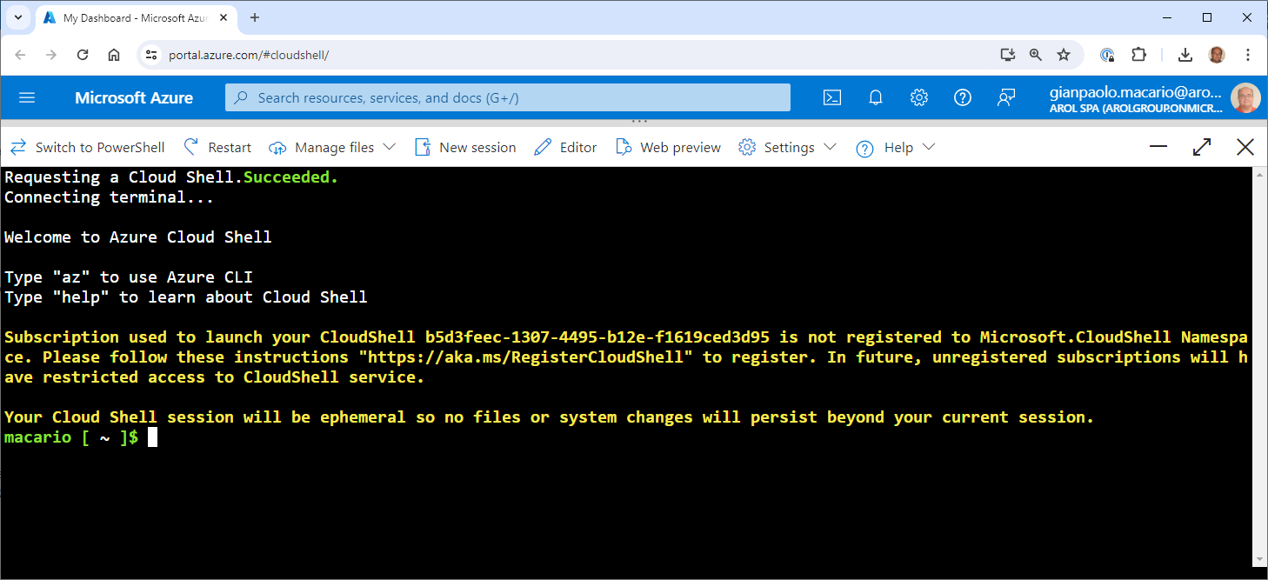Click the terminal scrollbar up arrow

coord(1260,175)
